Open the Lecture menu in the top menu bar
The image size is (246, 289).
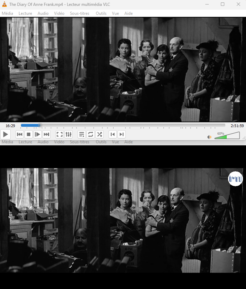25,13
